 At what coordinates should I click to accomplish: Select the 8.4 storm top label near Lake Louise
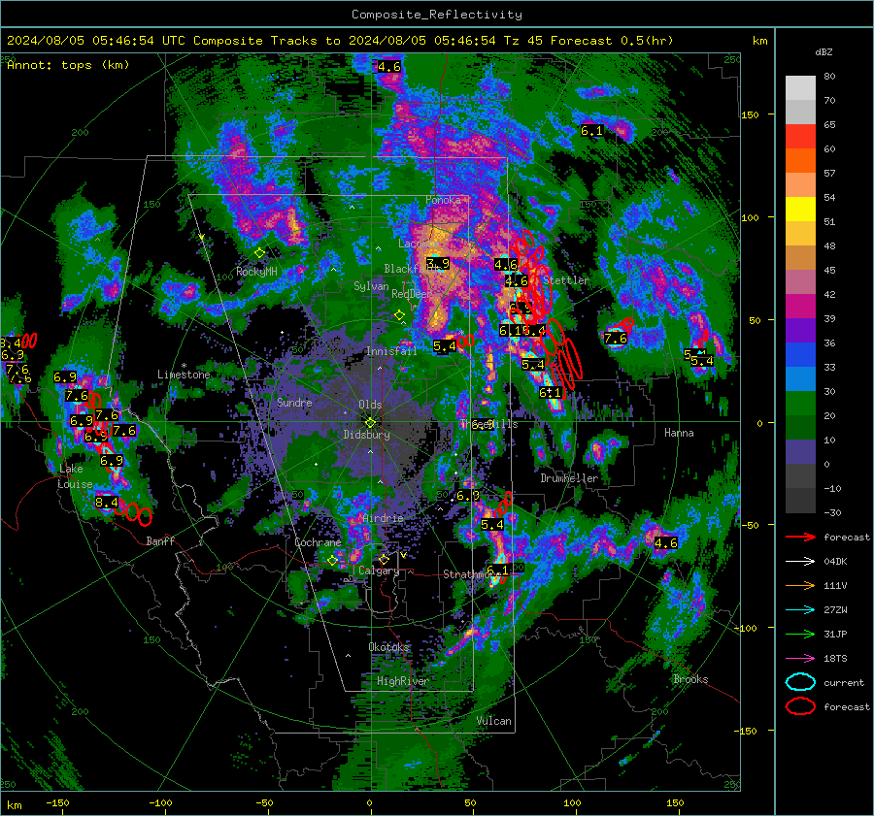click(x=107, y=503)
